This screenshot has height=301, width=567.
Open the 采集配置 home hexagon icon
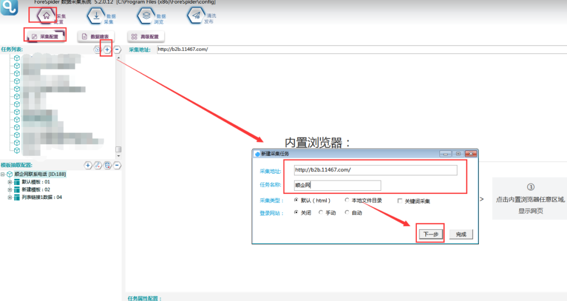(x=46, y=16)
